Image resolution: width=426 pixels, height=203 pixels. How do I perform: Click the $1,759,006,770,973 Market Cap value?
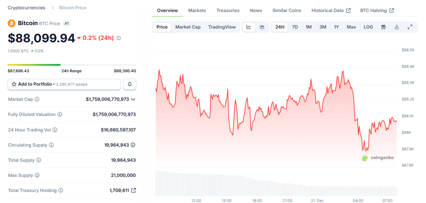107,99
